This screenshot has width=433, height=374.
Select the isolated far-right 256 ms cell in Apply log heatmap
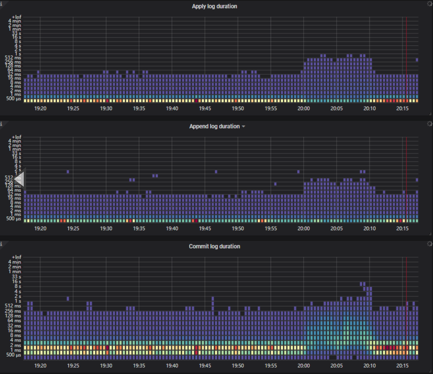[417, 60]
